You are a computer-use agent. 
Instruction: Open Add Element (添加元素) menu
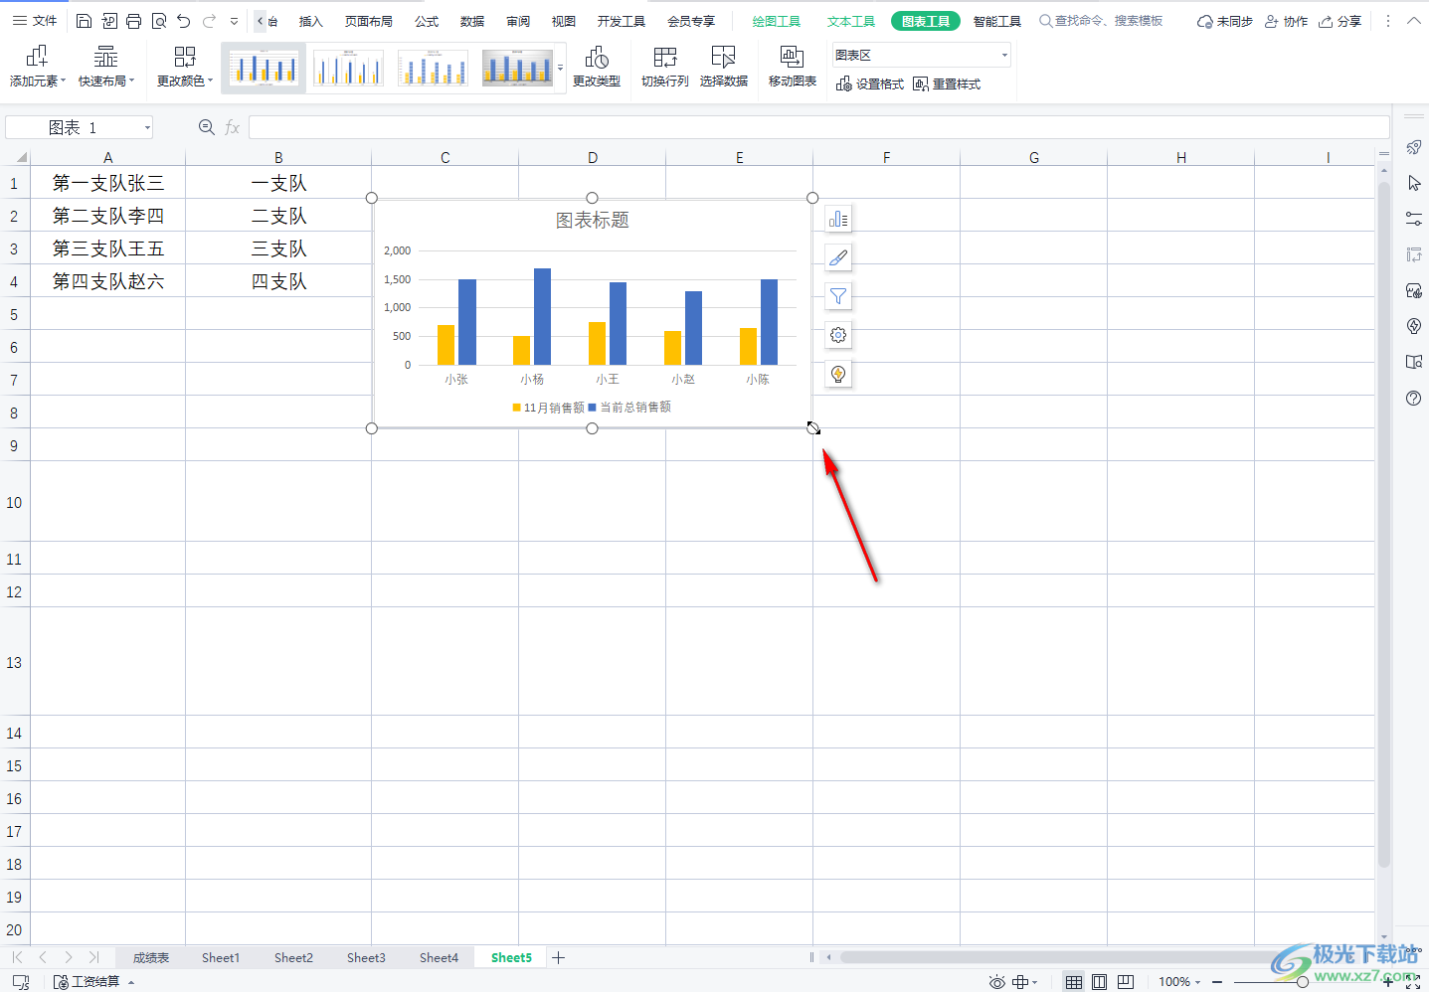(38, 67)
